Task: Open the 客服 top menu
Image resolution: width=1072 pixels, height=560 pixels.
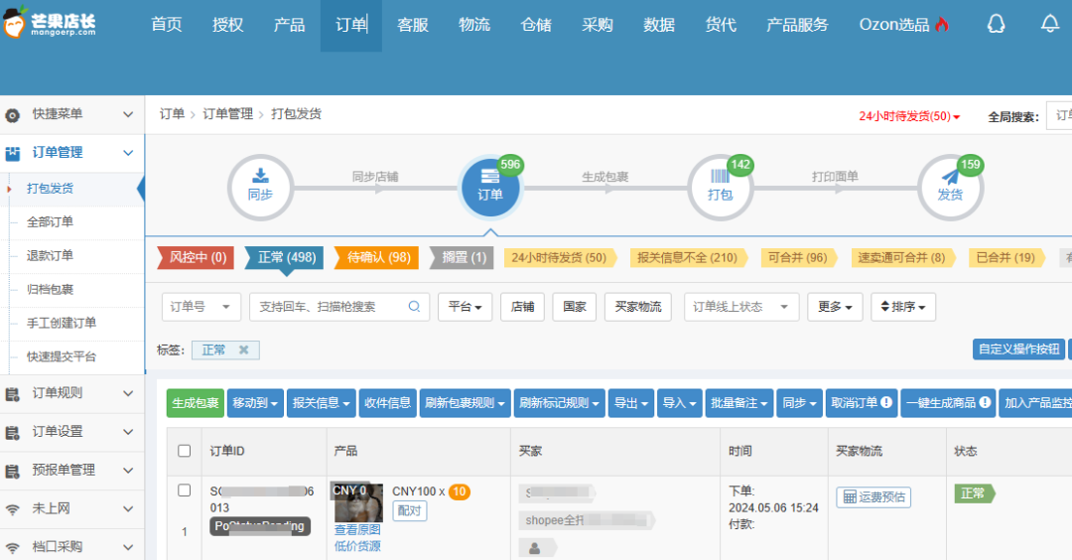Action: pyautogui.click(x=412, y=25)
